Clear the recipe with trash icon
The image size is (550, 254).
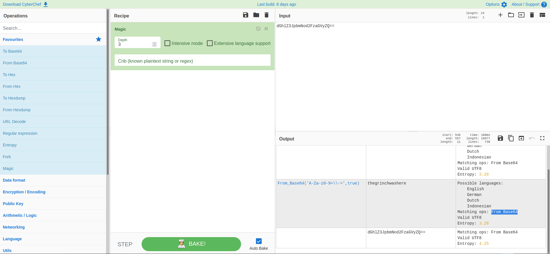coord(267,15)
